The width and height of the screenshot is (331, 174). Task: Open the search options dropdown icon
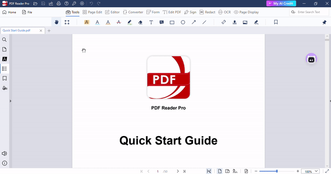click(293, 12)
